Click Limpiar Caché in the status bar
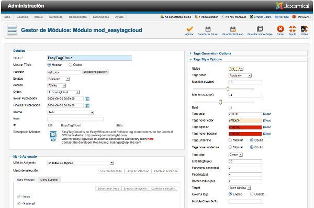 point(261,17)
